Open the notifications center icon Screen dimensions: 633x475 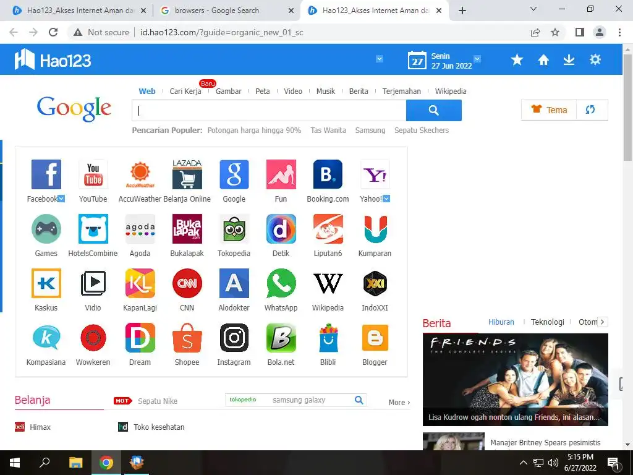click(614, 463)
